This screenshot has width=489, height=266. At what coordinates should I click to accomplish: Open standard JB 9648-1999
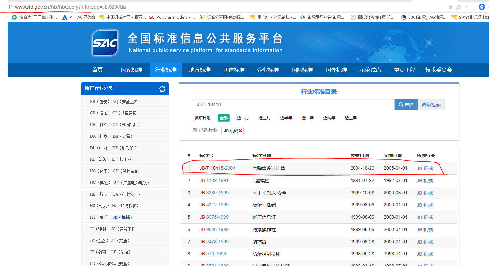[214, 229]
